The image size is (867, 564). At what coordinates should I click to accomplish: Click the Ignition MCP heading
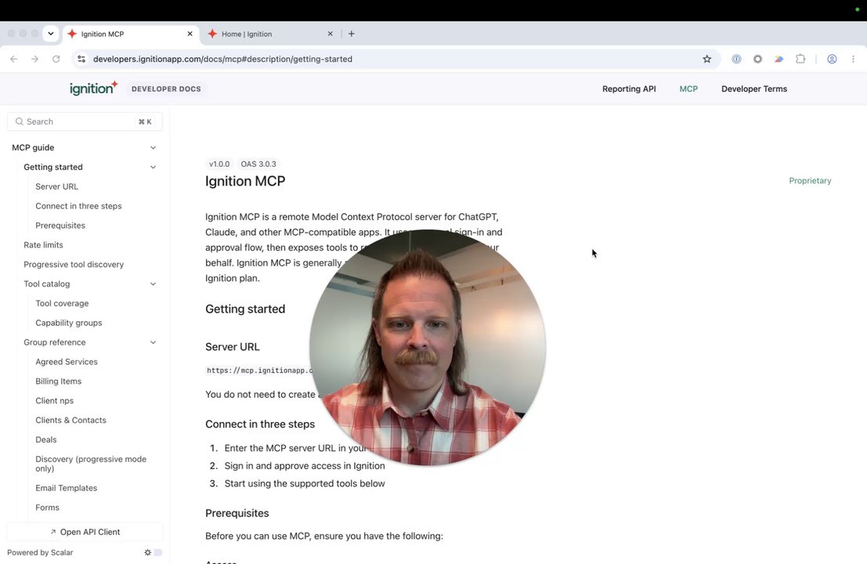245,182
